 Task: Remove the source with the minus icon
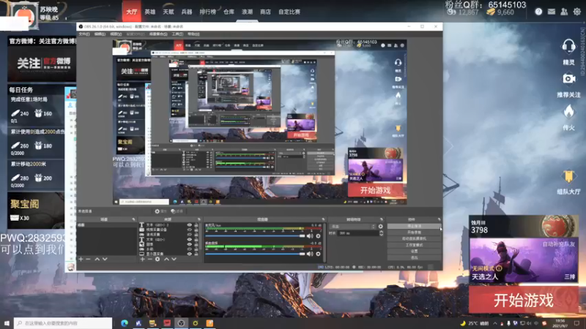click(x=150, y=259)
